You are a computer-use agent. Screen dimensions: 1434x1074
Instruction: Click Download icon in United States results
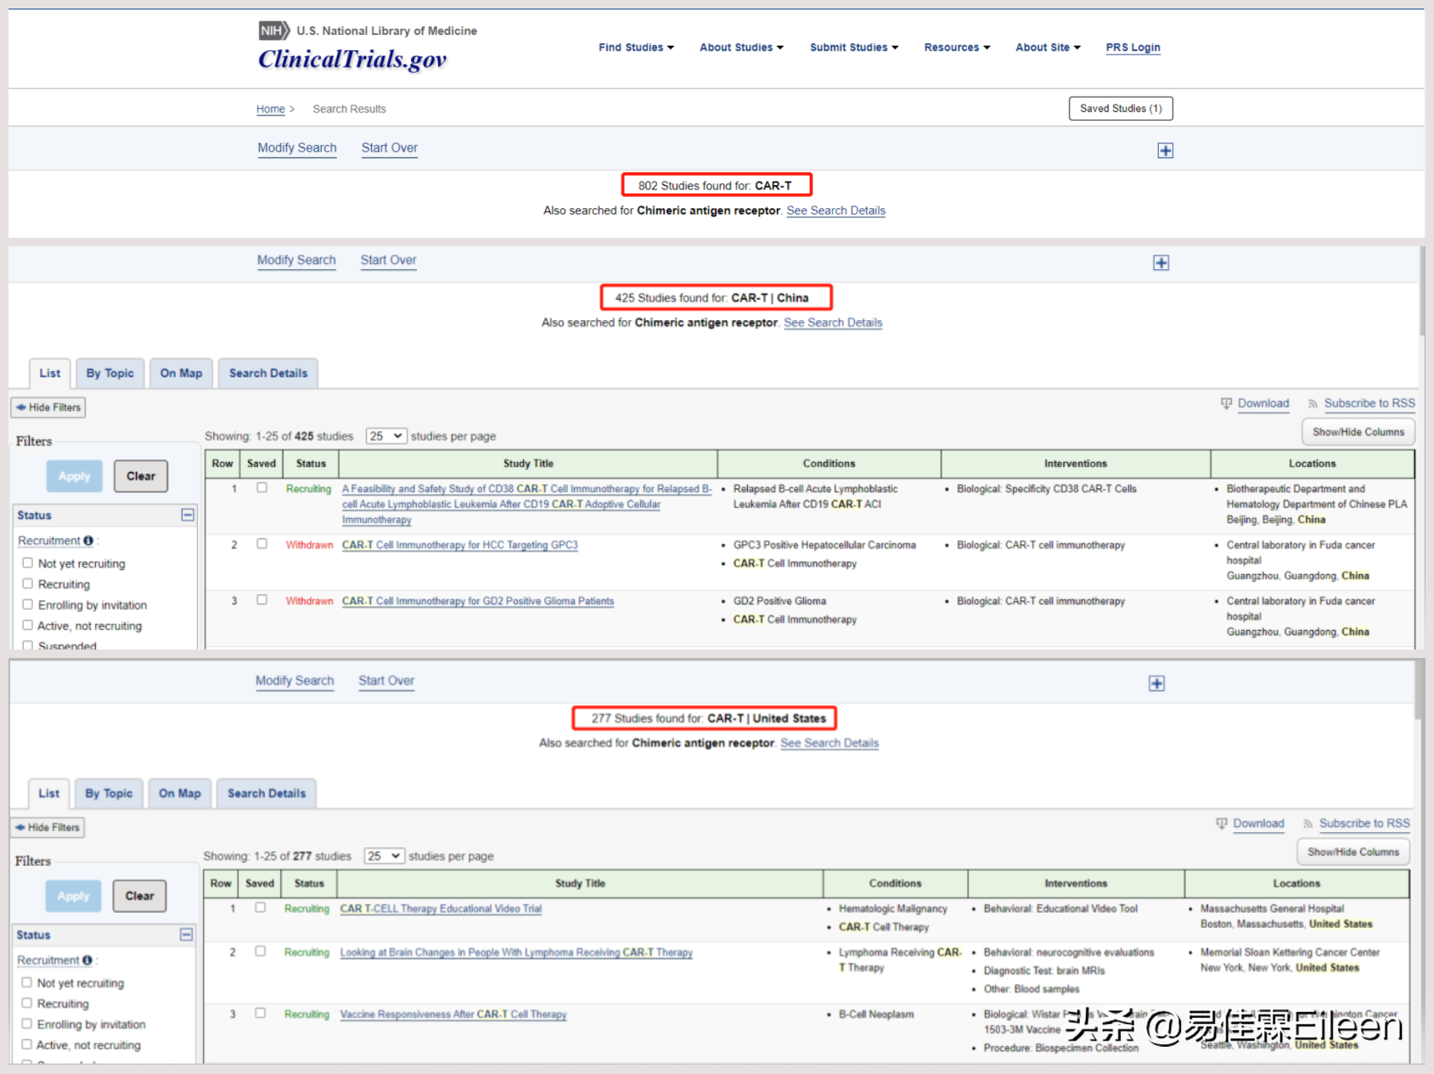pos(1221,824)
